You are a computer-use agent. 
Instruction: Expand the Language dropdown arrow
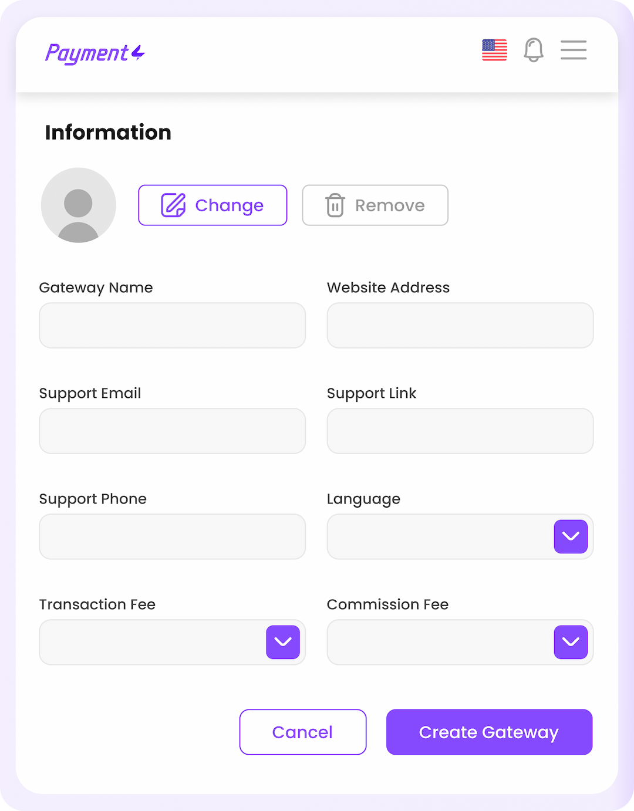pyautogui.click(x=571, y=536)
